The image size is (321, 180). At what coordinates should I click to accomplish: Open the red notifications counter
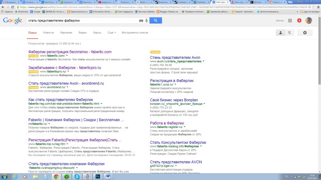(x=299, y=20)
